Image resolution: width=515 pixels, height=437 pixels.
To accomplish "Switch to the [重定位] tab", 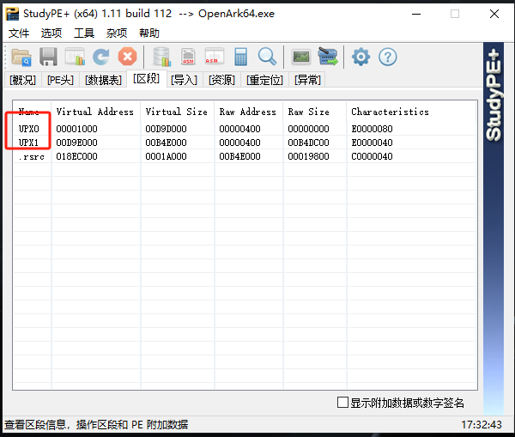I will 264,80.
